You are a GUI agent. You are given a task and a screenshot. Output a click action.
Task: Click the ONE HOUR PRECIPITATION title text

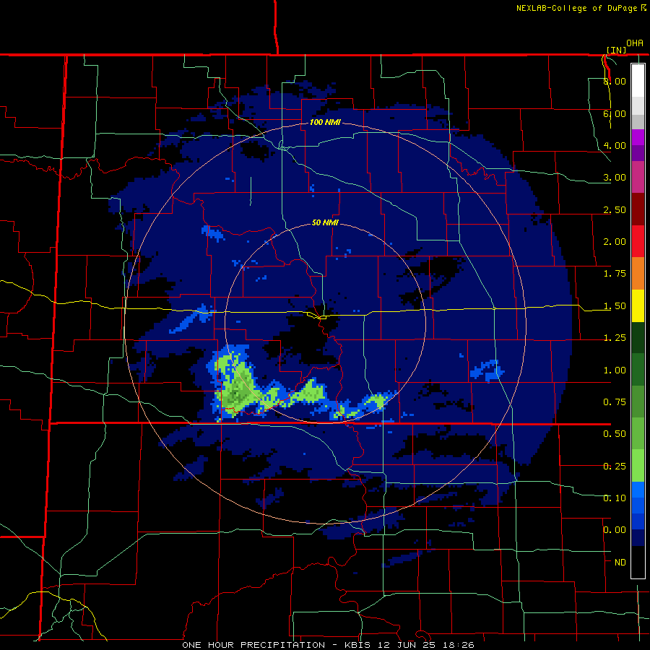pos(253,645)
